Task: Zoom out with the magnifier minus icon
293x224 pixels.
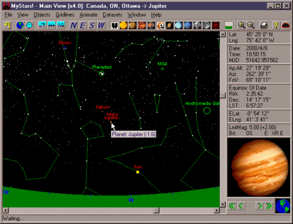Action: pyautogui.click(x=251, y=25)
